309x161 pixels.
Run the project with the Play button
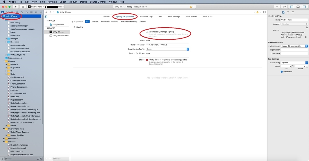15,7
